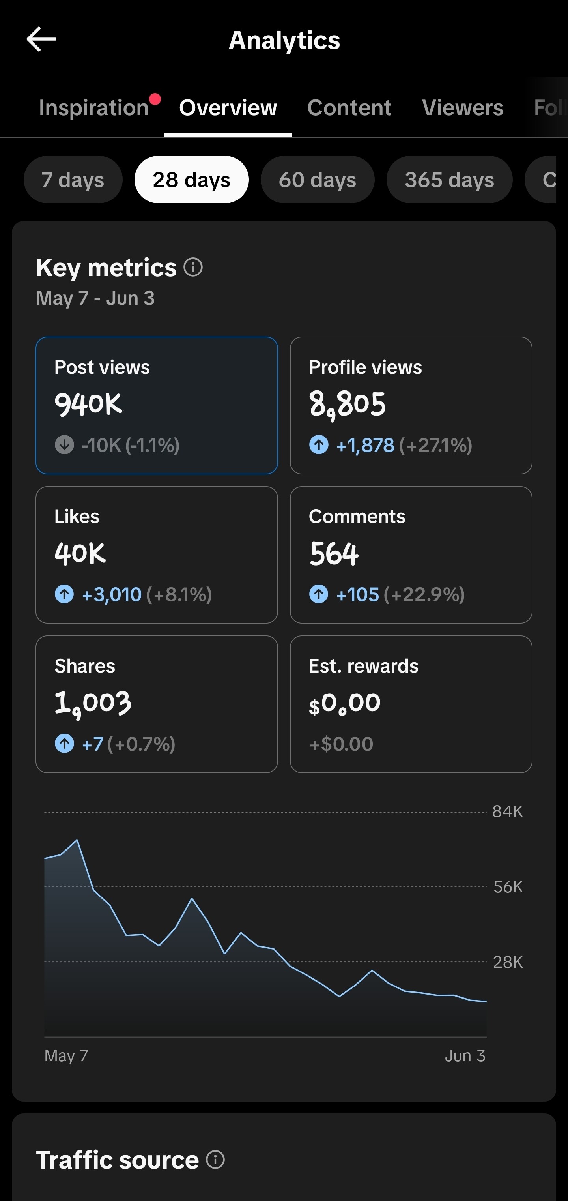Tap the Shares increase arrow icon
The height and width of the screenshot is (1201, 568).
(64, 744)
